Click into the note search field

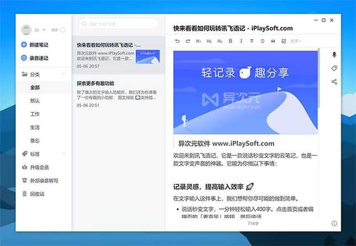(x=119, y=24)
